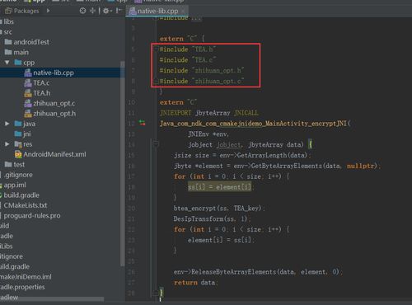Click the scroll-from-source target icon

tap(82, 11)
